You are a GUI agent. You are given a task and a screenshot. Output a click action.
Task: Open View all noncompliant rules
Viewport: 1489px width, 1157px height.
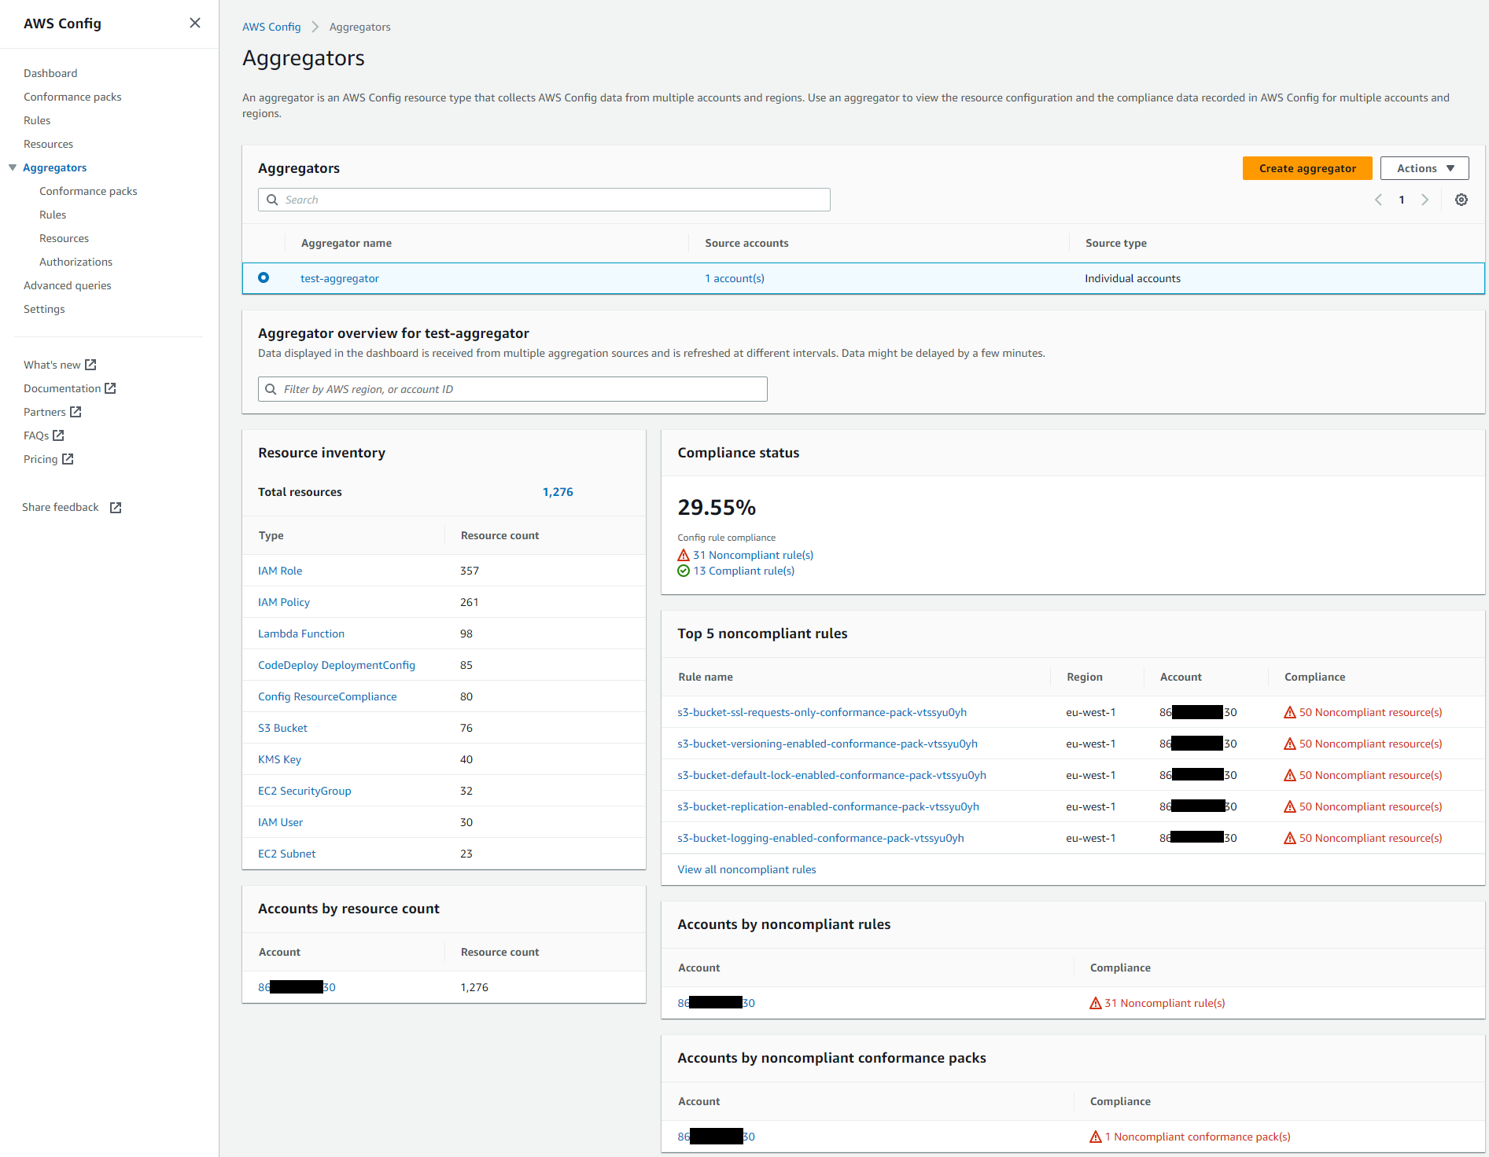746,869
